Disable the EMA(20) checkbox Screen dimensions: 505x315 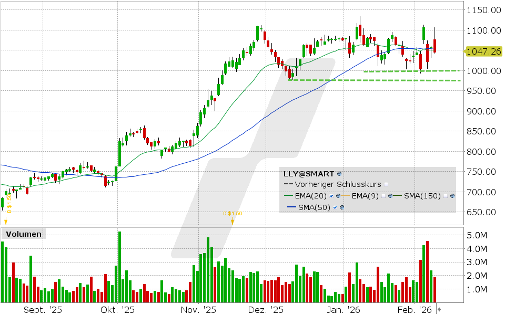click(331, 196)
